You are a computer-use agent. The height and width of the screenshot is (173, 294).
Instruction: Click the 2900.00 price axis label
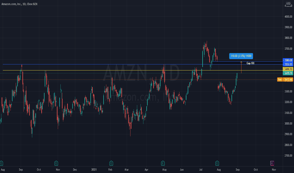tap(288, 134)
